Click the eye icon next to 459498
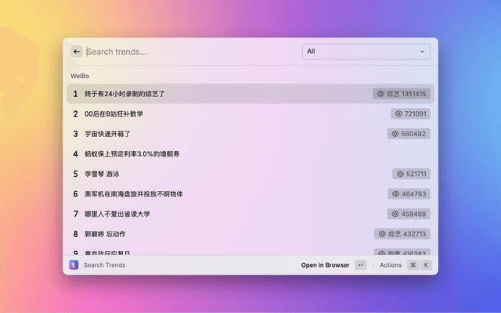The width and height of the screenshot is (501, 313). tap(395, 214)
